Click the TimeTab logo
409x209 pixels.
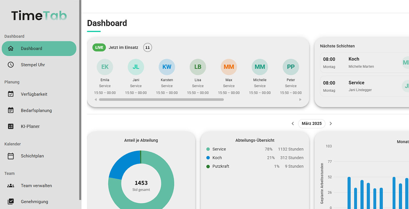[x=39, y=16]
